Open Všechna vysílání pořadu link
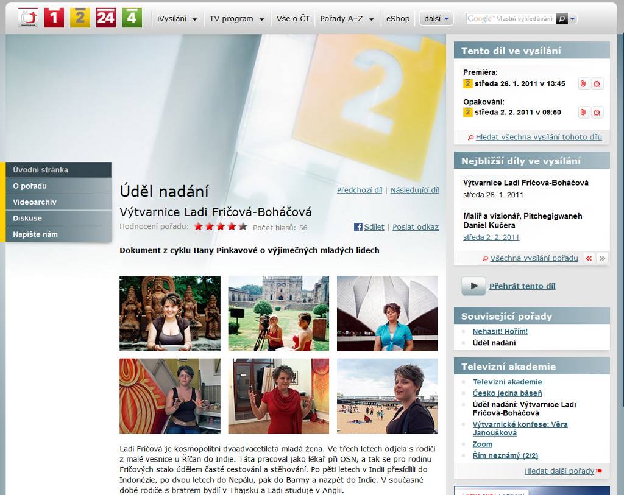Screen dimensions: 624x495 [x=534, y=258]
